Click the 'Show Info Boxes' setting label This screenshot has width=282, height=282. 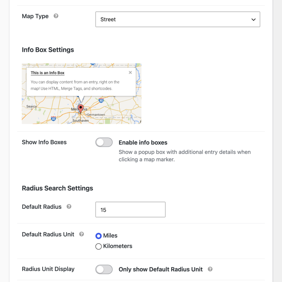click(44, 142)
